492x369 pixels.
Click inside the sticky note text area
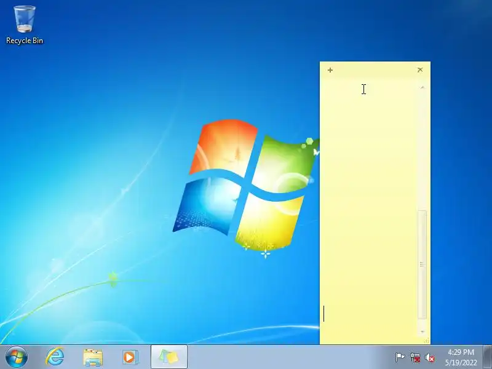[369, 207]
